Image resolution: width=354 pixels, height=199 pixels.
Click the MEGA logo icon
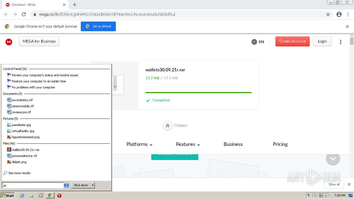pyautogui.click(x=9, y=42)
